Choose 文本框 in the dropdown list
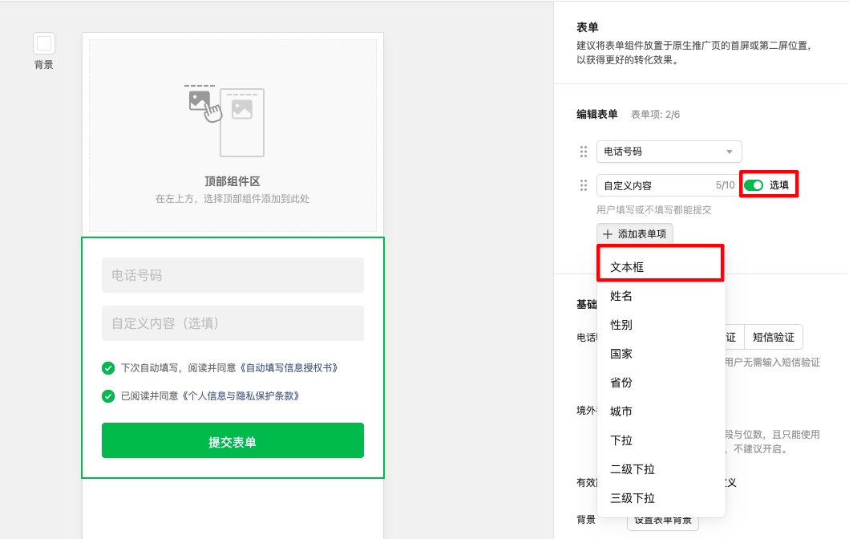Viewport: 849px width, 539px height. point(627,267)
